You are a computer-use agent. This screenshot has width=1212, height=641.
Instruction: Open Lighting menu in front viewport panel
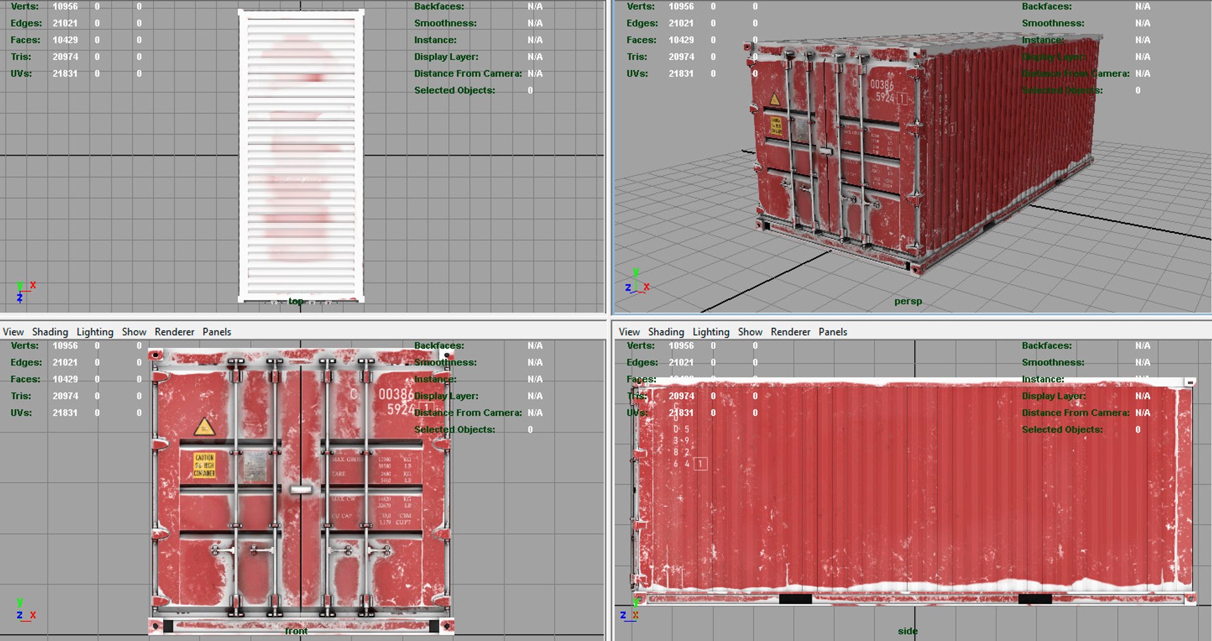(95, 332)
